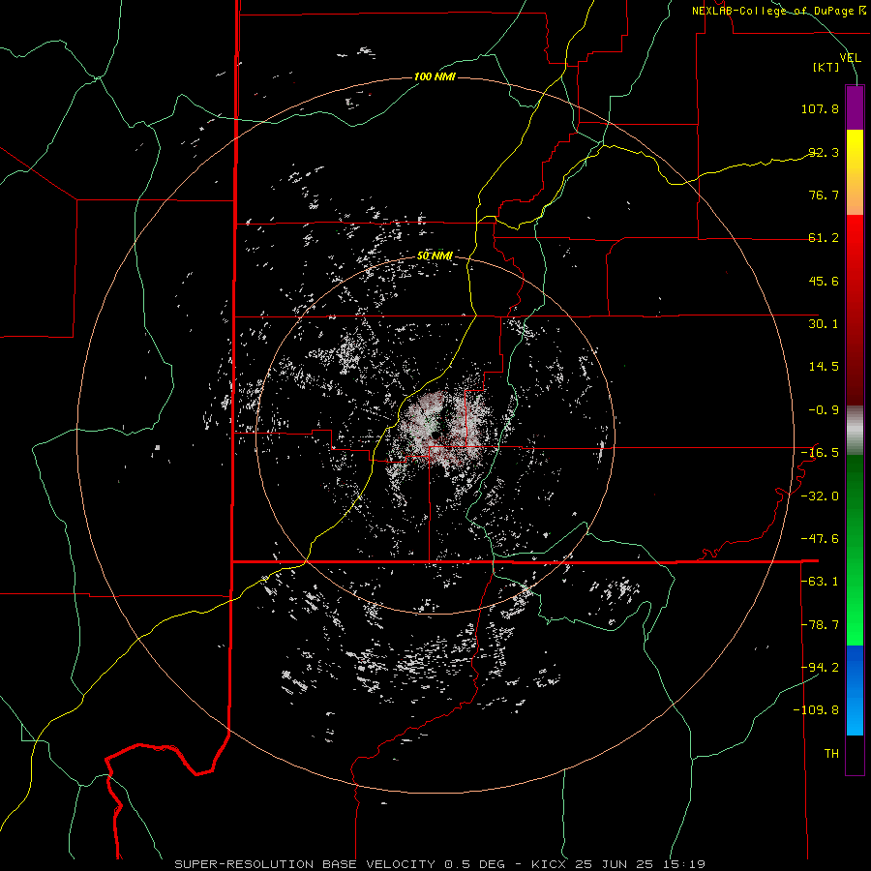The width and height of the screenshot is (871, 871).
Task: Click the 92.3 velocity scale value
Action: pos(824,152)
